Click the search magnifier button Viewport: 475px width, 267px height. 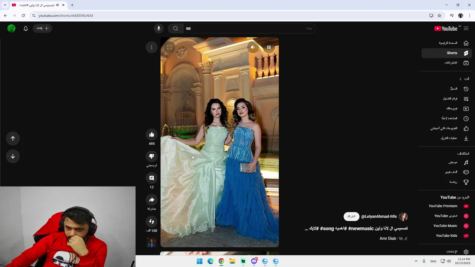[x=176, y=29]
